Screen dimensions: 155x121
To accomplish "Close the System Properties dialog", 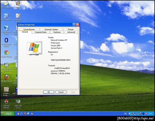I will 78,25.
